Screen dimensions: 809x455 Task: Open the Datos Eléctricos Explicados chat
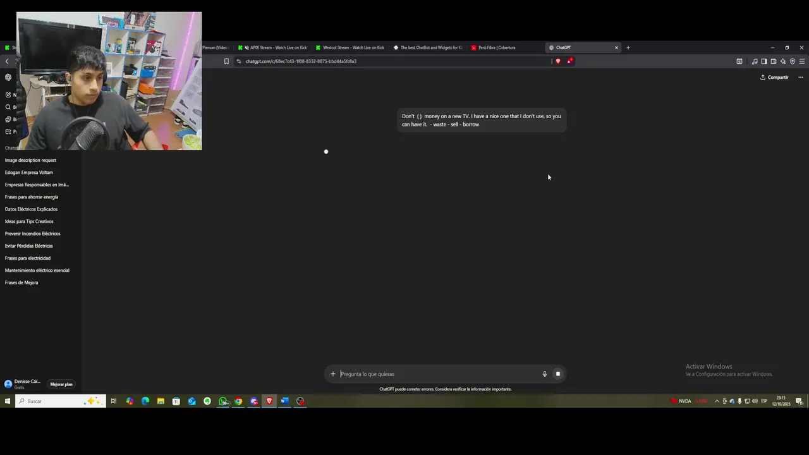(31, 209)
